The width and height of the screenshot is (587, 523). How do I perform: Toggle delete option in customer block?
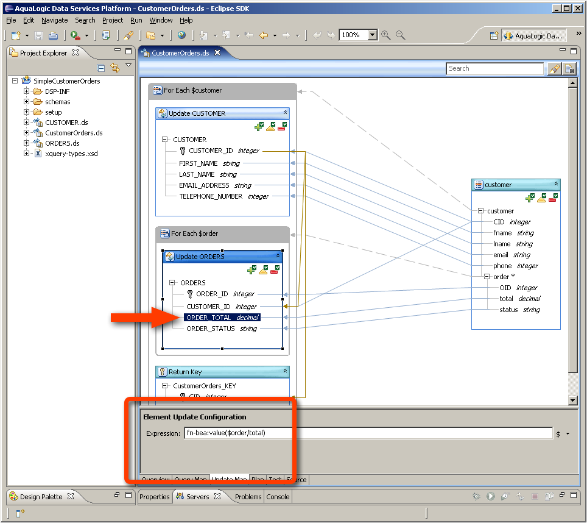[x=554, y=198]
